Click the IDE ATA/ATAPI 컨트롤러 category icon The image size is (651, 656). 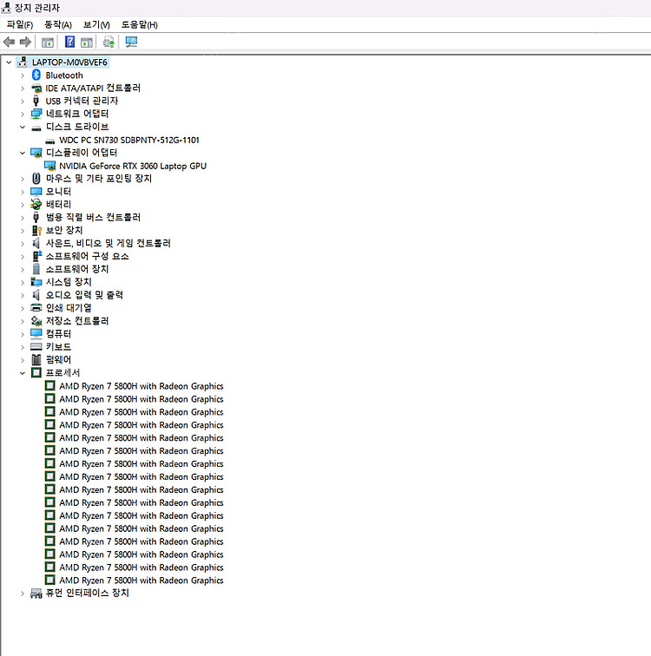point(36,89)
